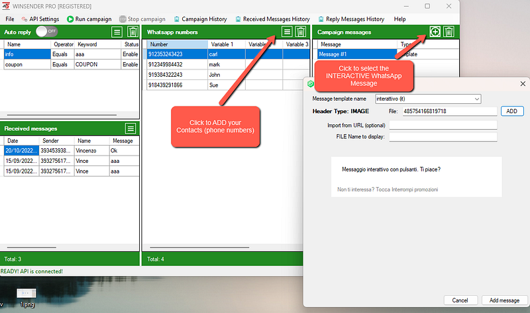Click the Variable 1 column header
Screen dimensions: 530x313
(x=227, y=44)
